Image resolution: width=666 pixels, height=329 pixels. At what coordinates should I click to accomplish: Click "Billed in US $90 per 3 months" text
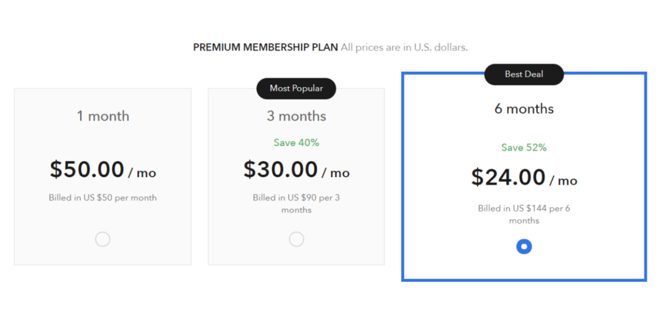[x=296, y=203]
